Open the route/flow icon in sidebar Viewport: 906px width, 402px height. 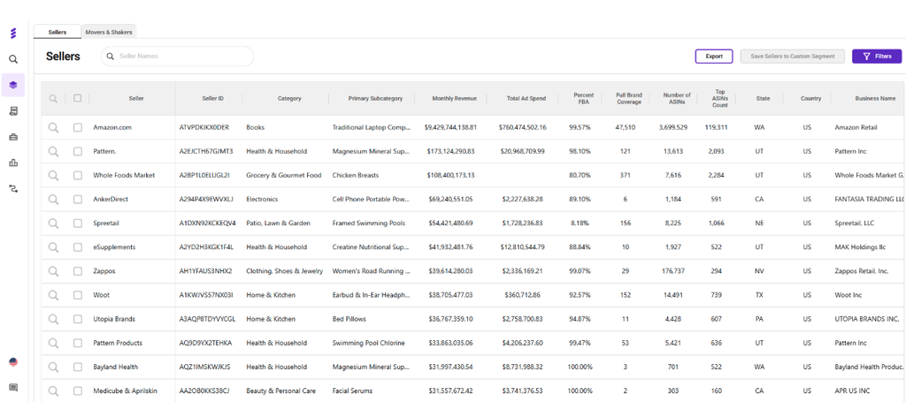[x=13, y=188]
